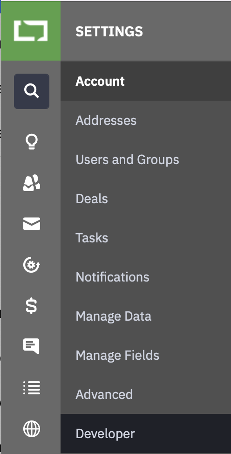Go to Advanced settings
231x454 pixels.
[146, 394]
